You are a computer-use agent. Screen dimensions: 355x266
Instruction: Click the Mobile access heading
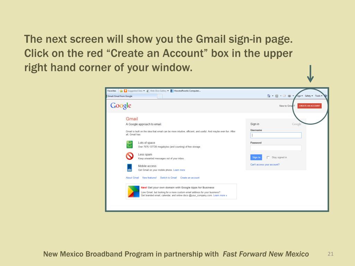pyautogui.click(x=147, y=166)
